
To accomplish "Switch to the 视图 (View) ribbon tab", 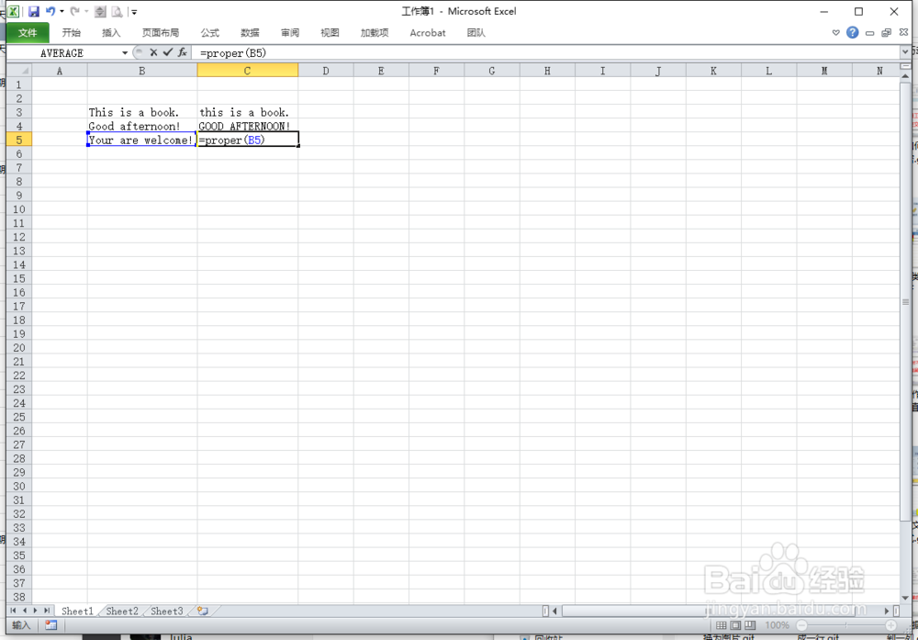I will [330, 33].
